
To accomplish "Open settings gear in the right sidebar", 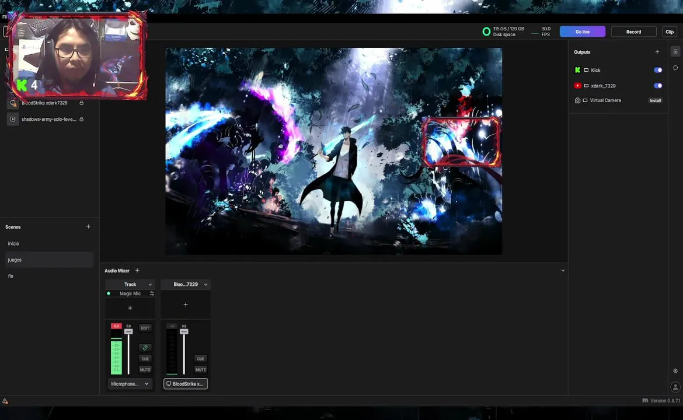I will (675, 371).
